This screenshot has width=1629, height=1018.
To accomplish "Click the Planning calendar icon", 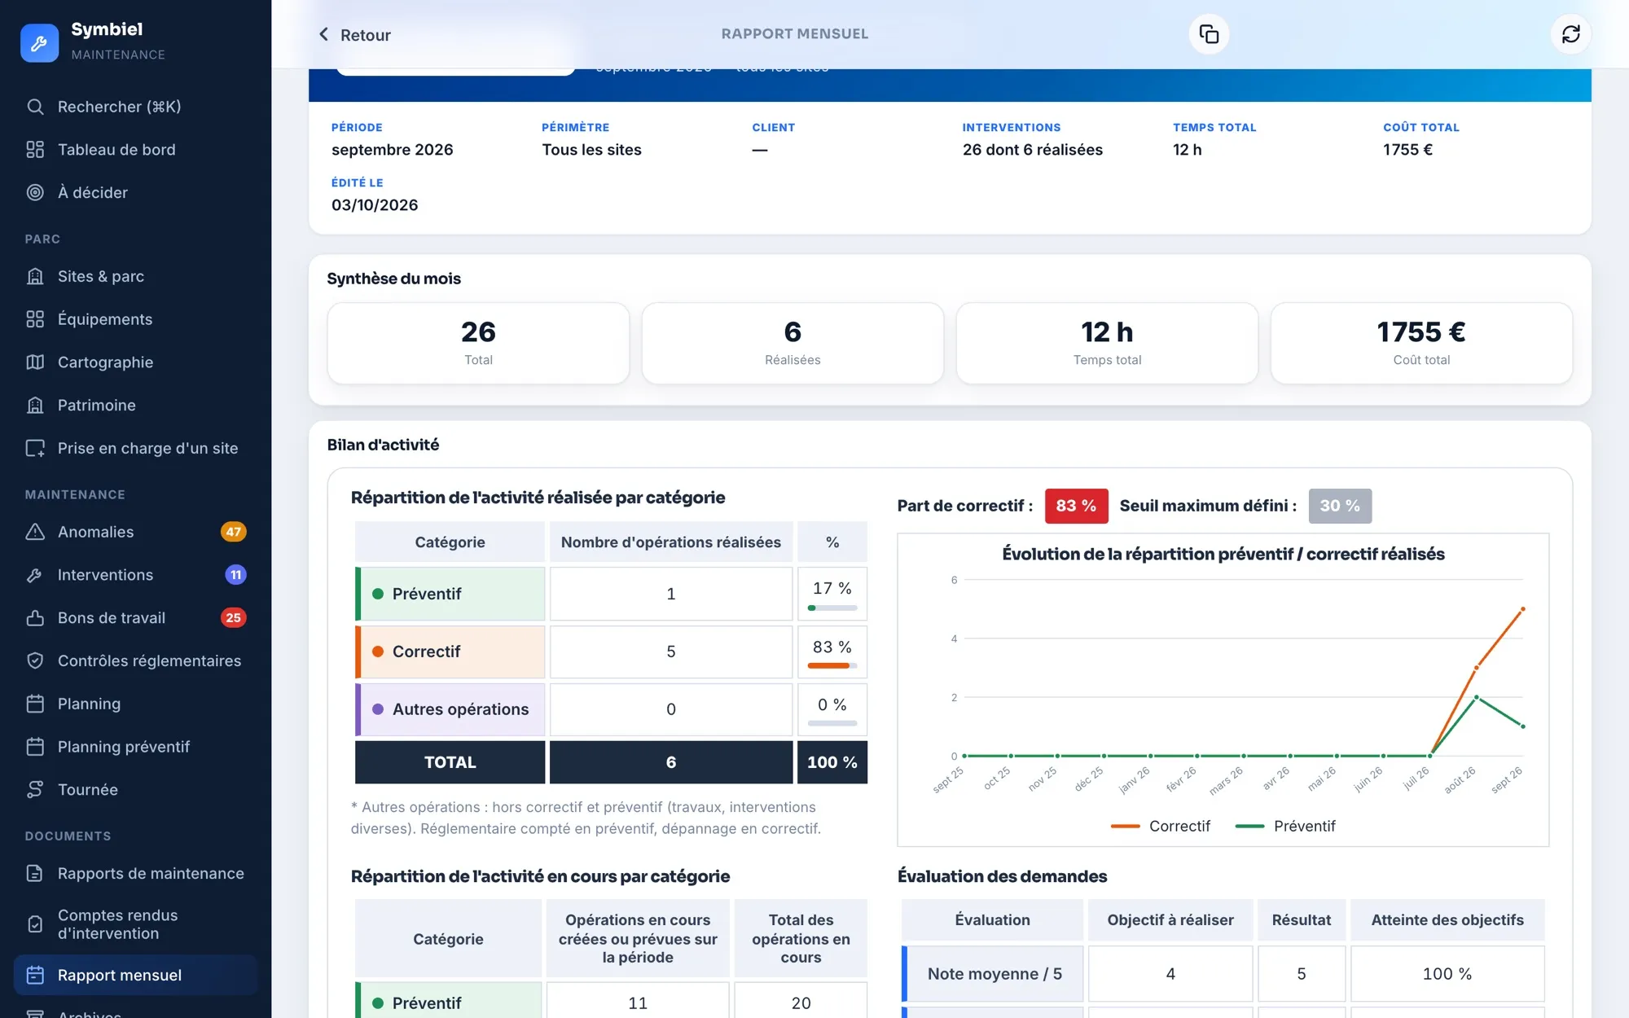I will point(35,704).
